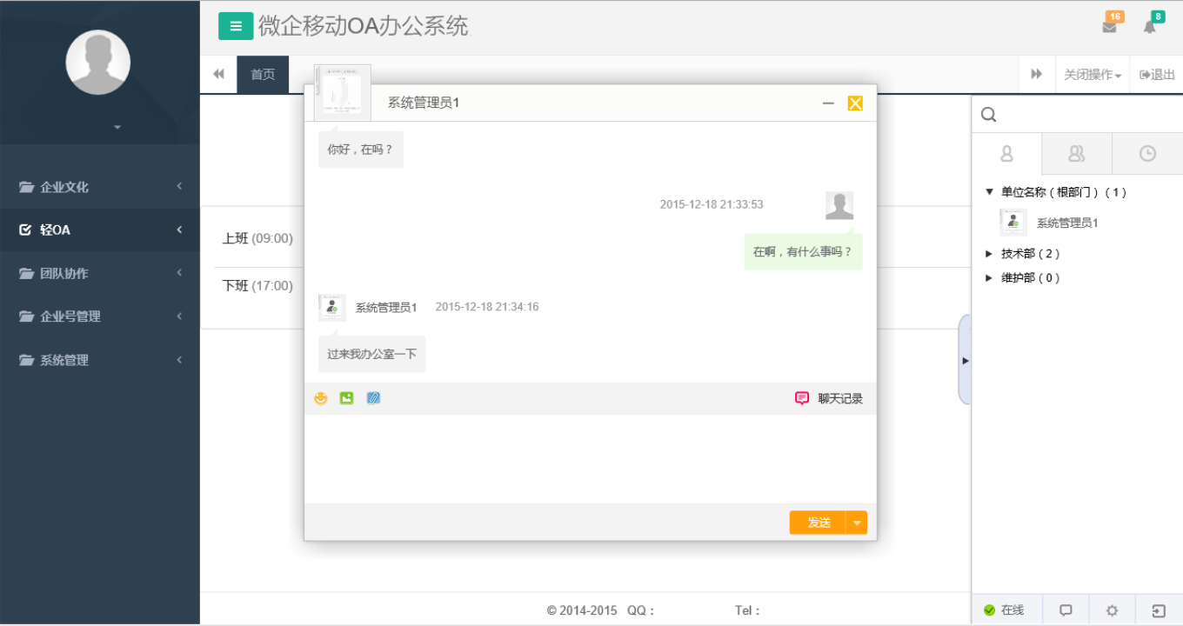
Task: Click the exit icon in panel footer
Action: [x=1159, y=610]
